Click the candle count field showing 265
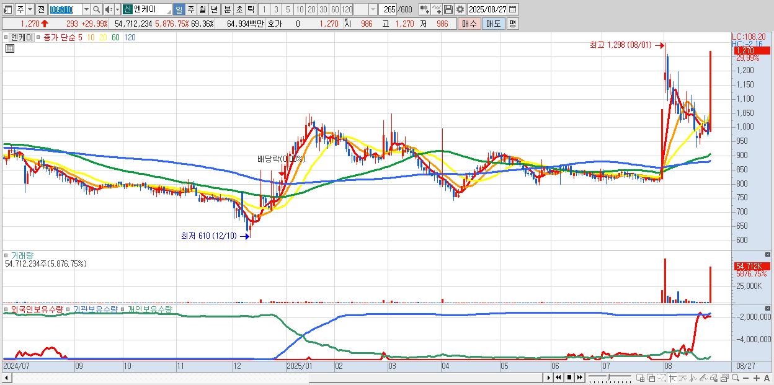 pos(388,9)
